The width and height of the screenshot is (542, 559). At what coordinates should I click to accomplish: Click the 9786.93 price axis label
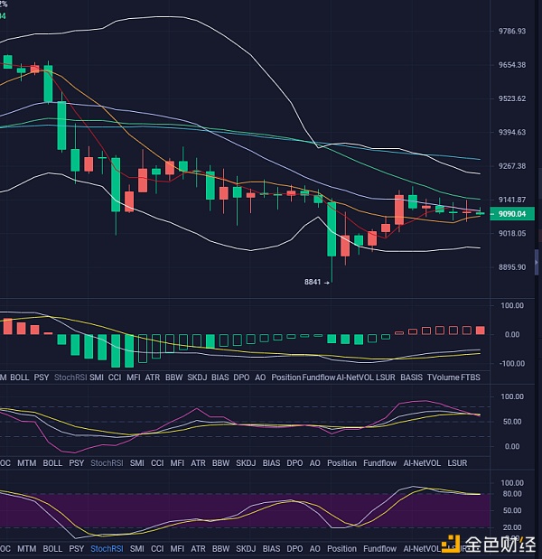(512, 31)
